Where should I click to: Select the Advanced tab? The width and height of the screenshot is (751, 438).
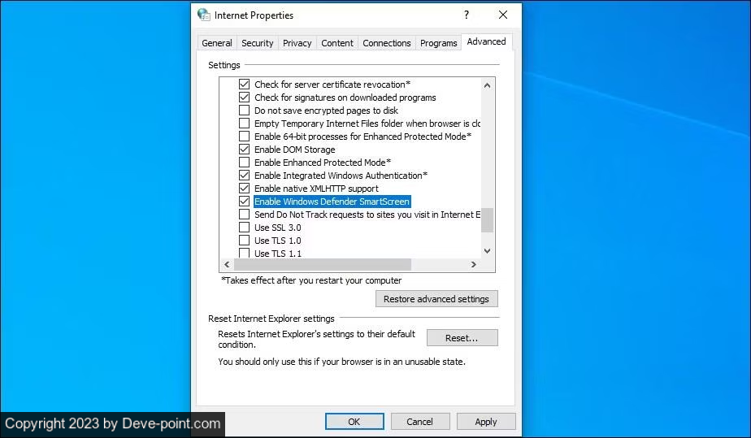(486, 41)
